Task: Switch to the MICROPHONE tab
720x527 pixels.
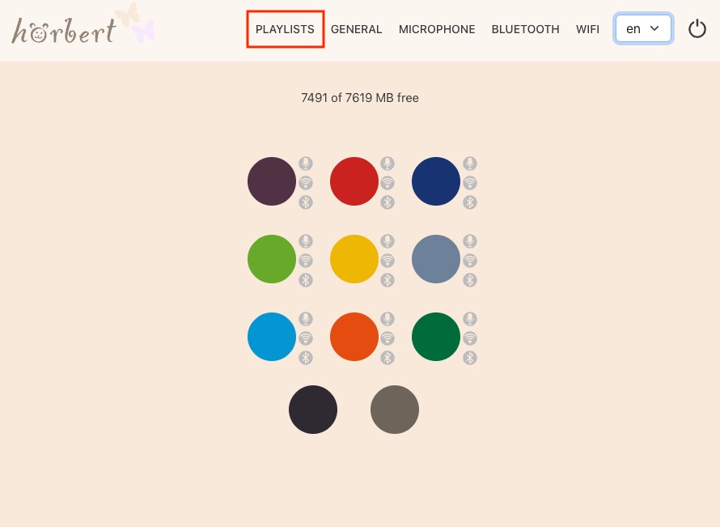Action: (437, 29)
